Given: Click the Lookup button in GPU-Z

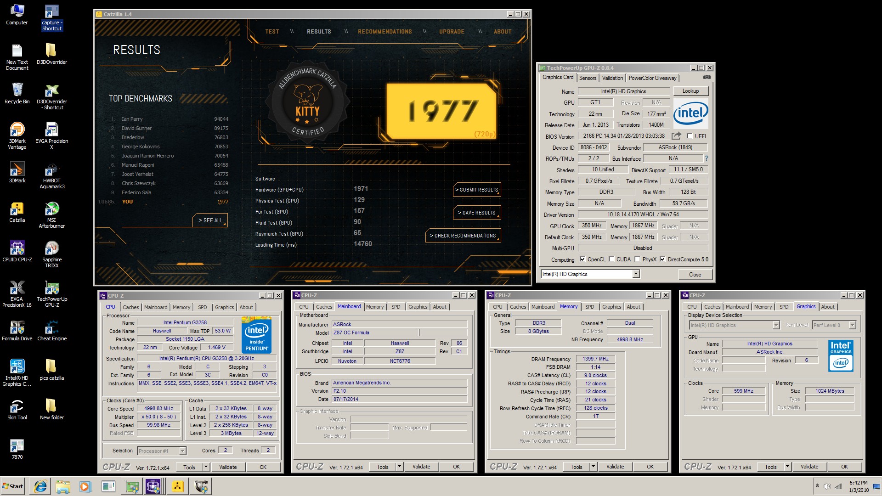Looking at the screenshot, I should click(690, 91).
